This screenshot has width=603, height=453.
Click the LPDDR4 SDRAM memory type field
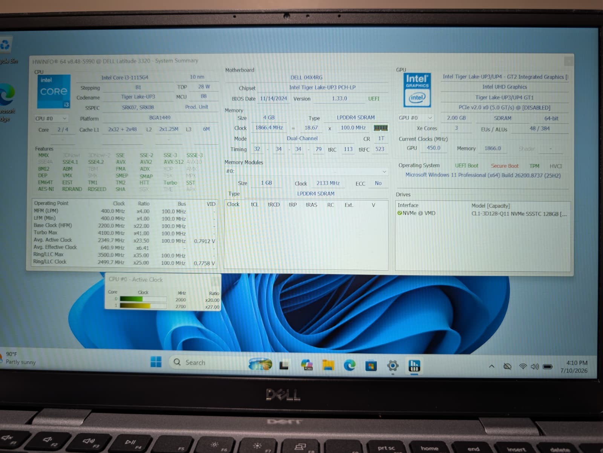tap(355, 117)
